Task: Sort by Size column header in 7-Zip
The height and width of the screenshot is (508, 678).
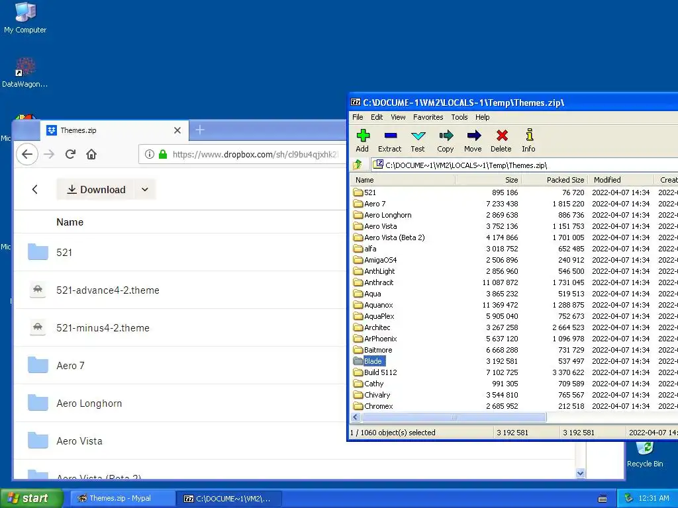Action: 489,180
